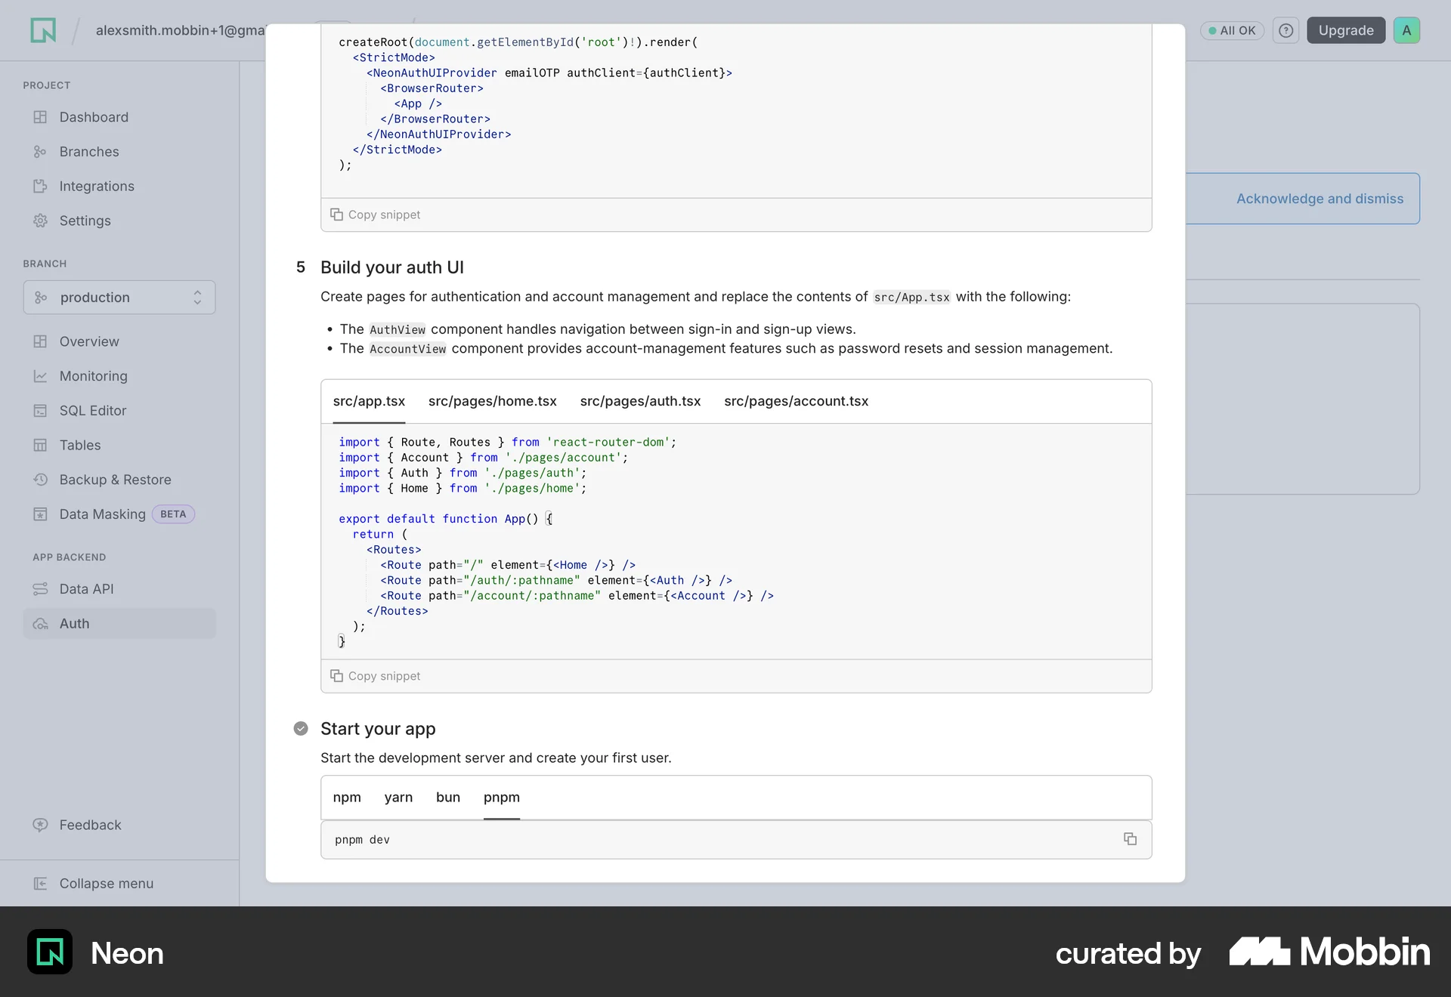Click the Upgrade button
The width and height of the screenshot is (1451, 997).
coord(1346,30)
